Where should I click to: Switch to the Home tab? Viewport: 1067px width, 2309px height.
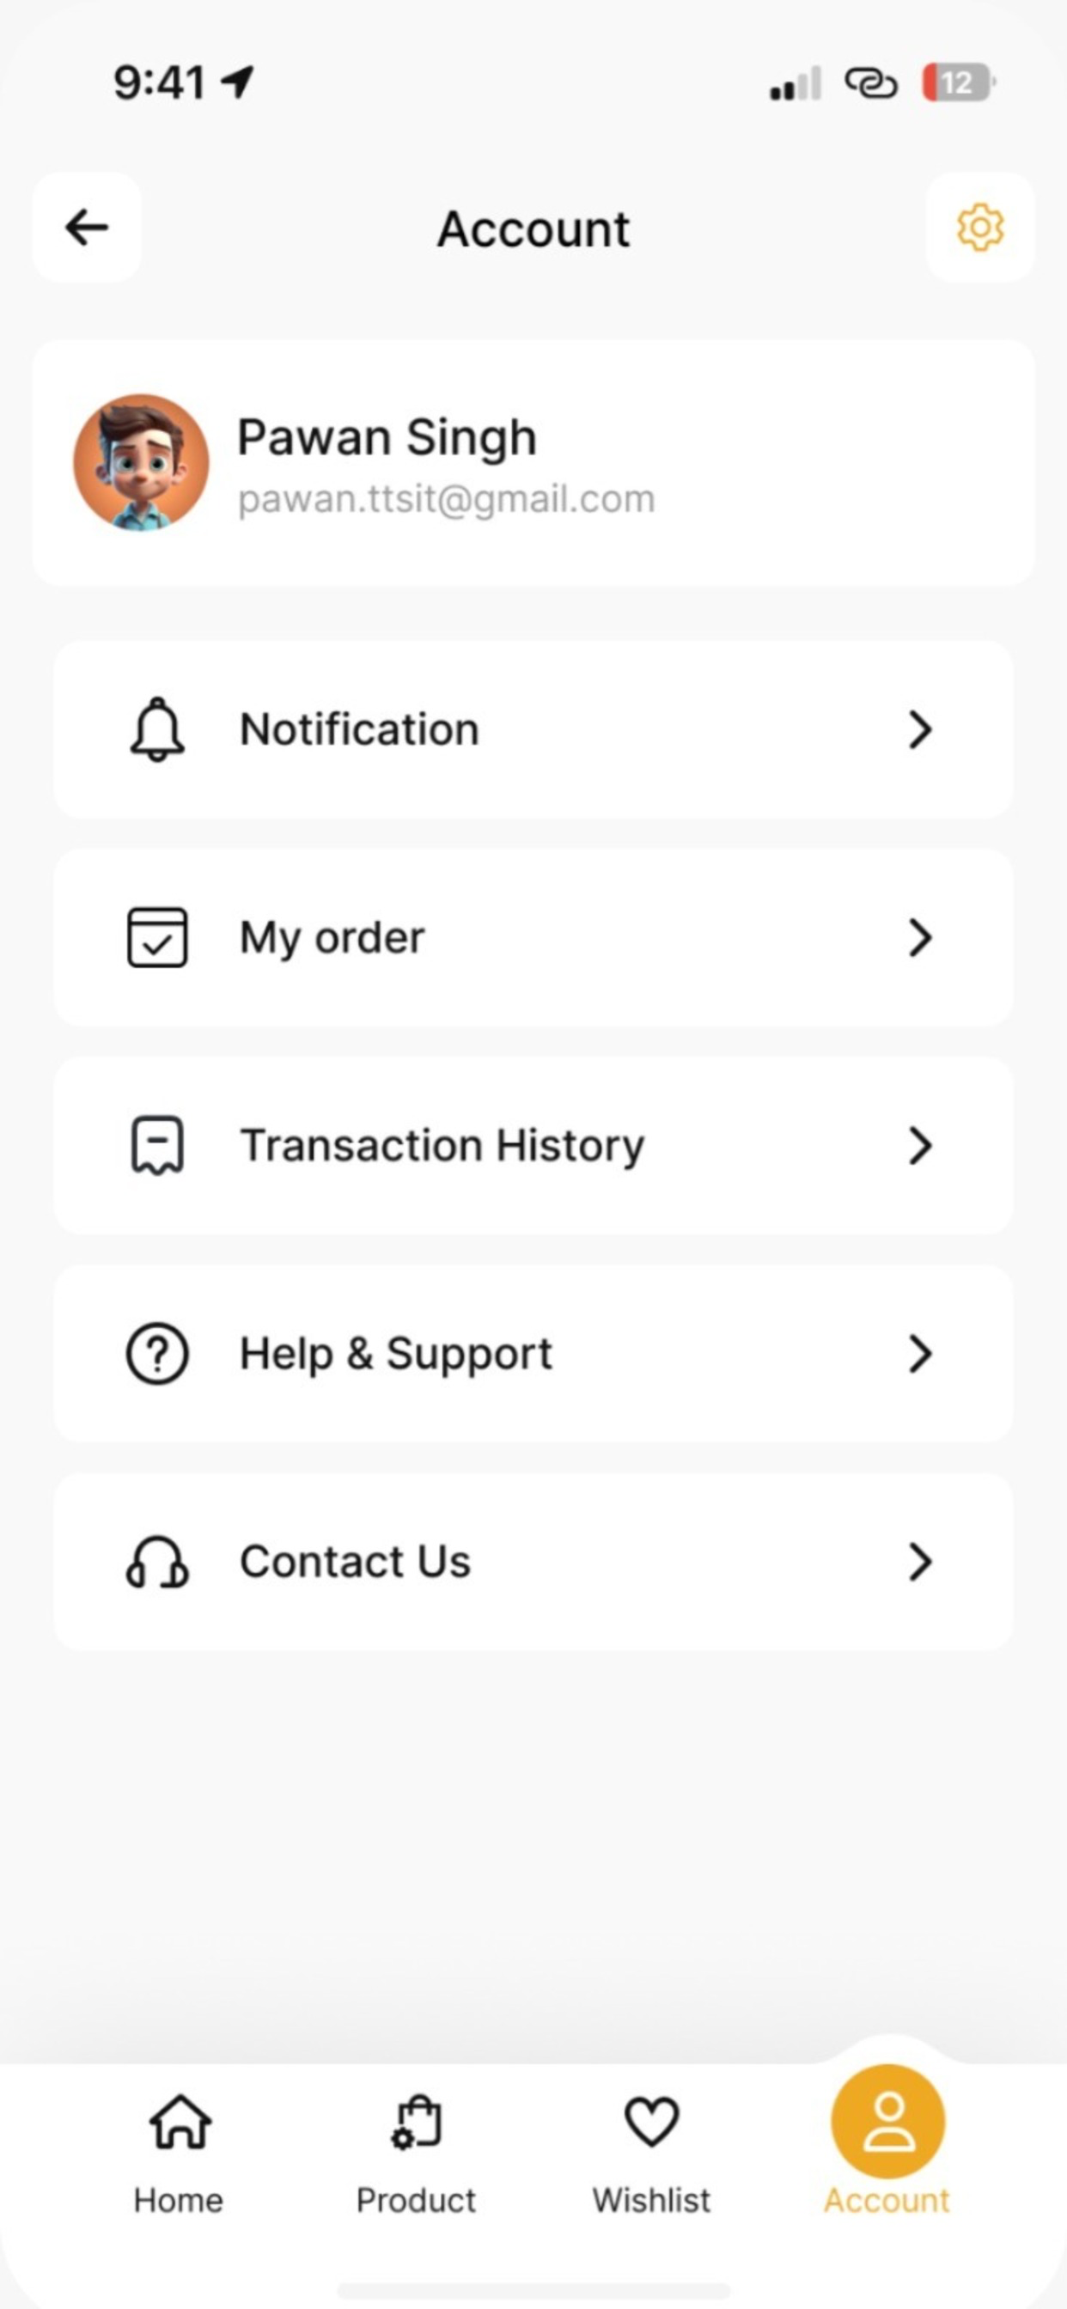[x=180, y=2153]
